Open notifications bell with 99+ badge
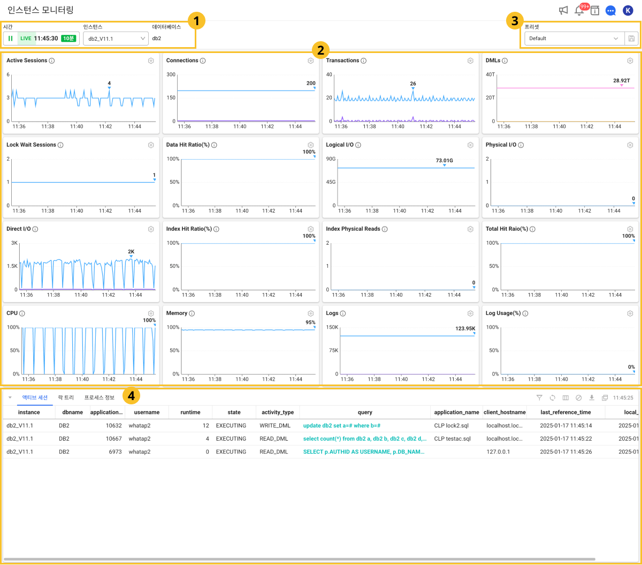The width and height of the screenshot is (642, 565). (579, 10)
